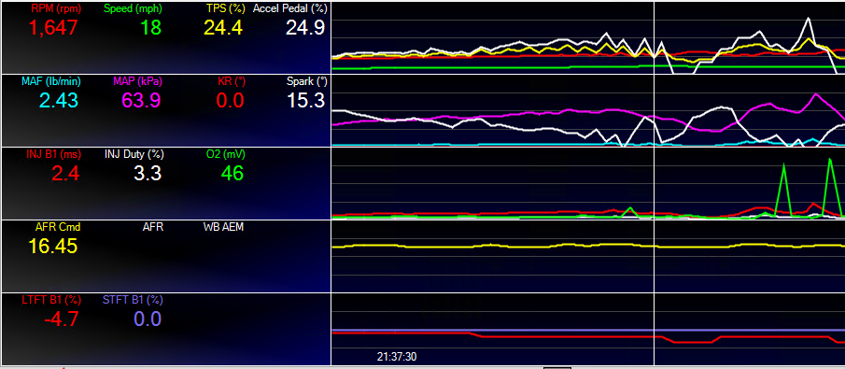Click the 21:37:30 timestamp on chart
845x369 pixels.
pyautogui.click(x=397, y=357)
